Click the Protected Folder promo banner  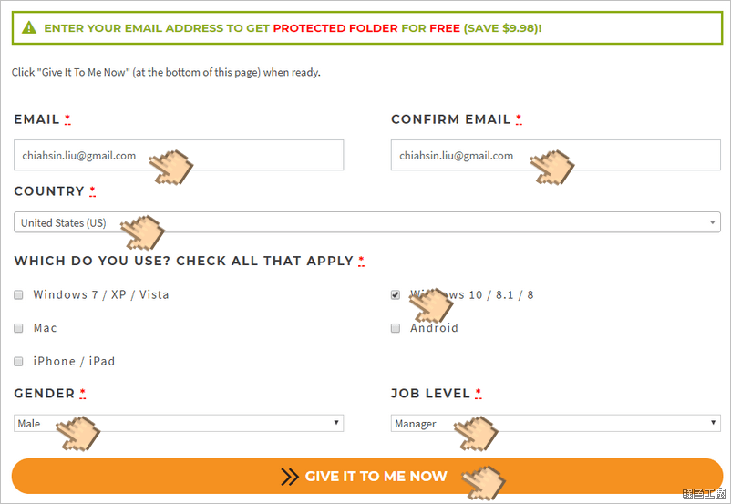click(x=367, y=28)
